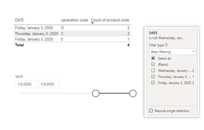Screen dimensions: 204x130
Task: Click count value 3 in row D
Action: (x=128, y=28)
